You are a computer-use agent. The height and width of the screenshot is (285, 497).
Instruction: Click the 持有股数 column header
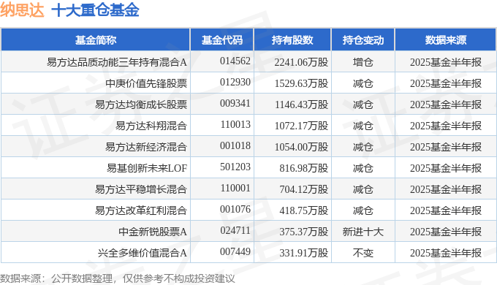coord(292,40)
